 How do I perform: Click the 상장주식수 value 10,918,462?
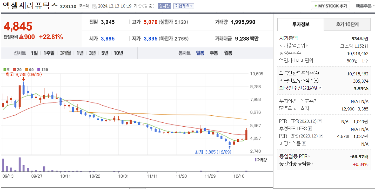click(x=358, y=54)
